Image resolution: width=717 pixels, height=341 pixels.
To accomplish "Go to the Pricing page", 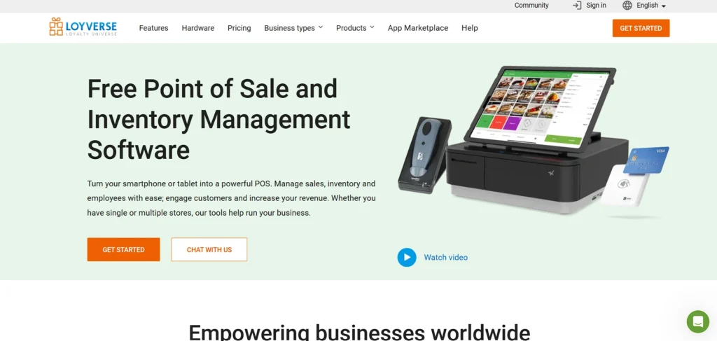I will pos(239,28).
